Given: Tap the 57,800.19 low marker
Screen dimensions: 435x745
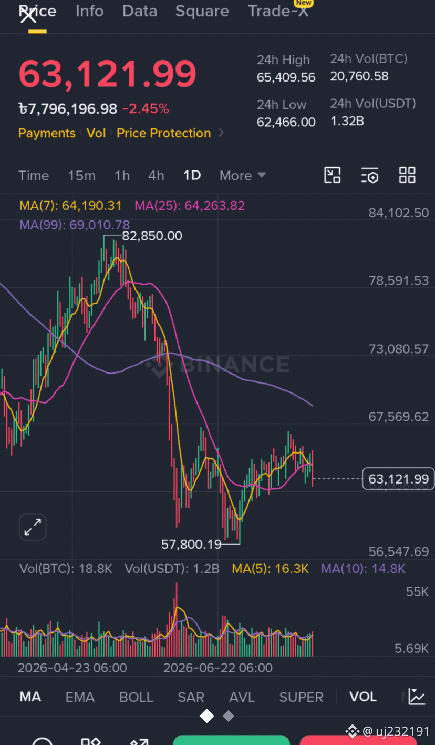Looking at the screenshot, I should pos(191,544).
